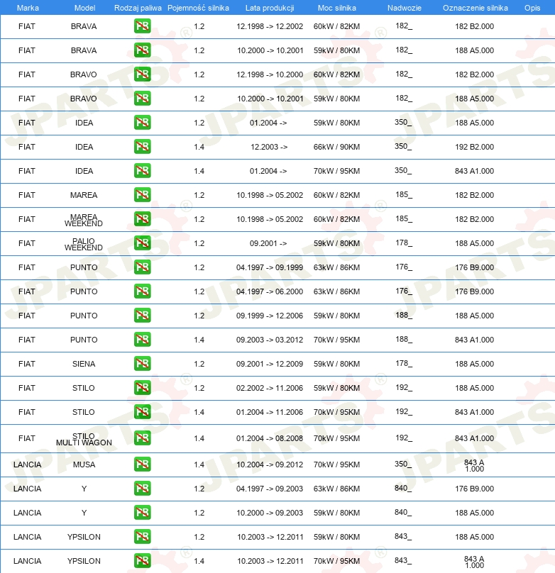This screenshot has width=555, height=573.
Task: Click petrol icon for YPSILON 1.2 row
Action: (x=142, y=537)
